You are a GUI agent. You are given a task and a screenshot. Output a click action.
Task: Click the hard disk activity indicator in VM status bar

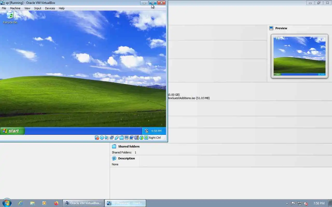tap(97, 138)
